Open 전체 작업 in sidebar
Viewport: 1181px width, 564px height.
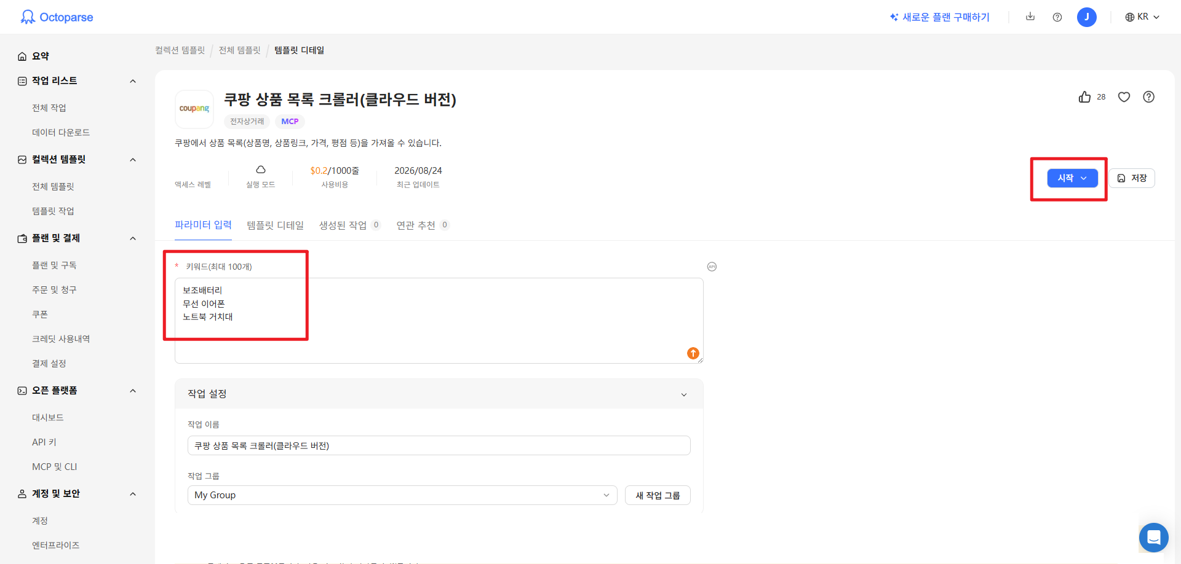pyautogui.click(x=49, y=108)
